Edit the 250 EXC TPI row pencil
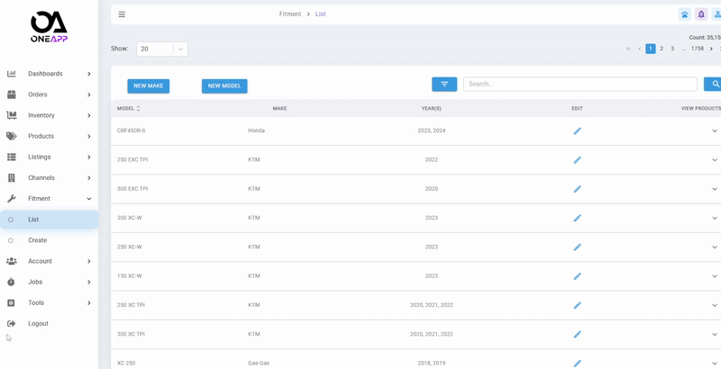The width and height of the screenshot is (721, 369). [x=577, y=159]
